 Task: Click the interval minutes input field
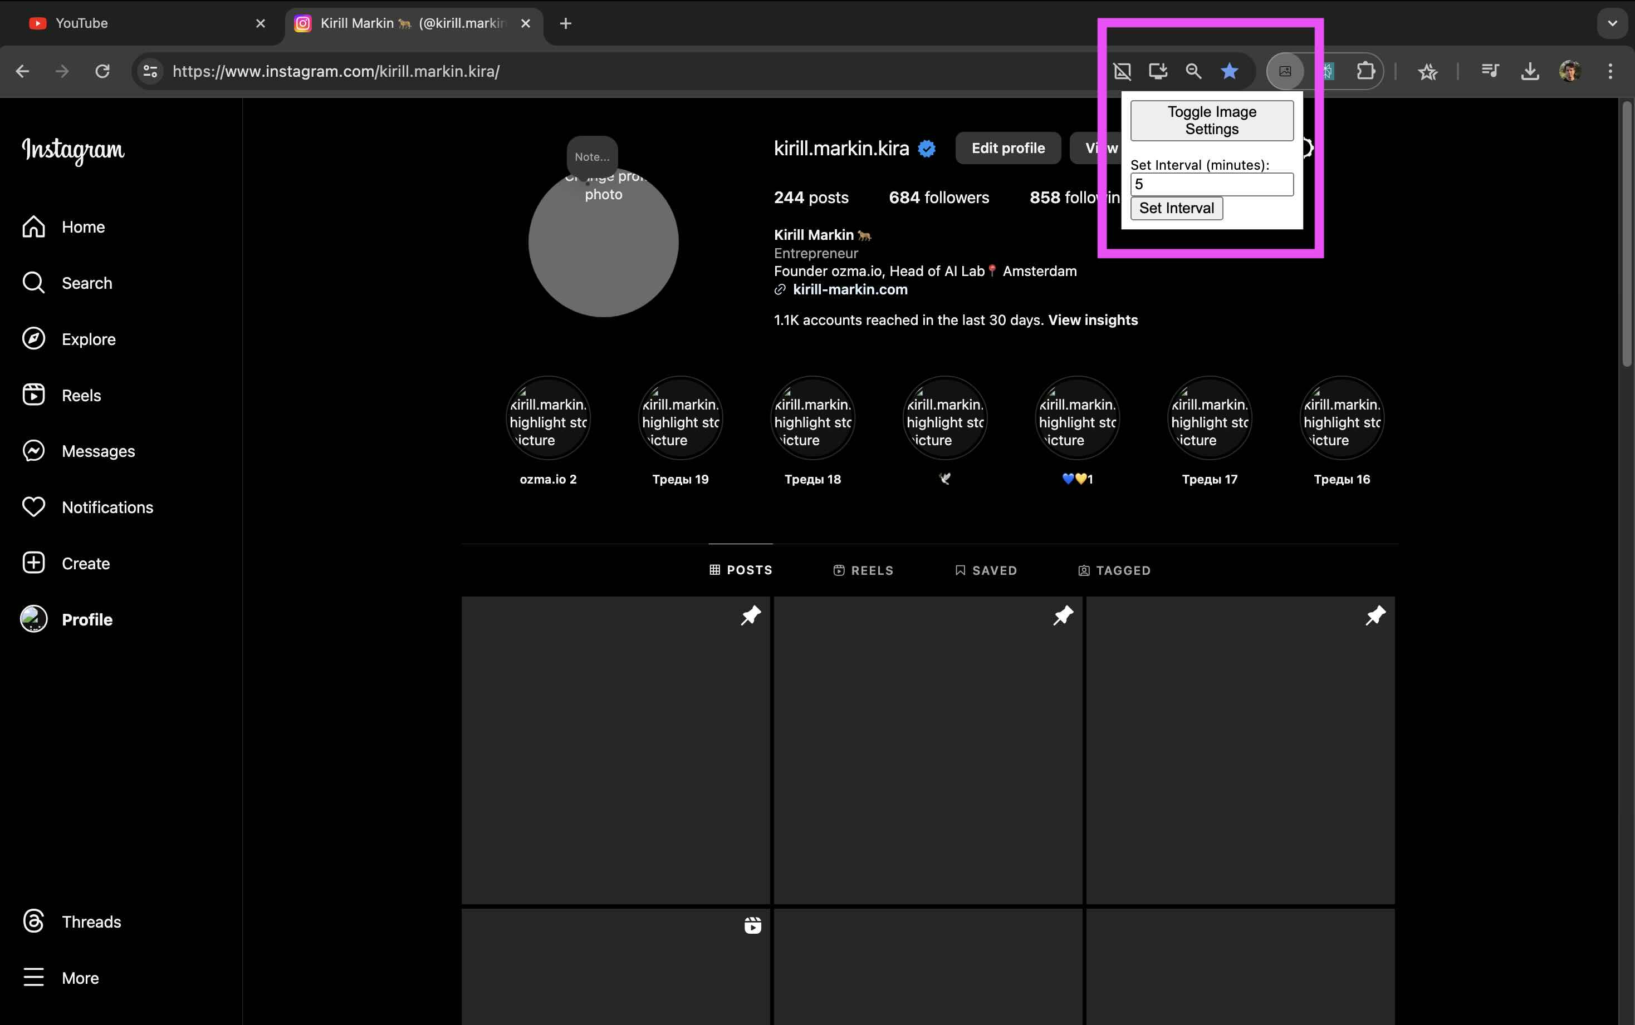pyautogui.click(x=1212, y=184)
